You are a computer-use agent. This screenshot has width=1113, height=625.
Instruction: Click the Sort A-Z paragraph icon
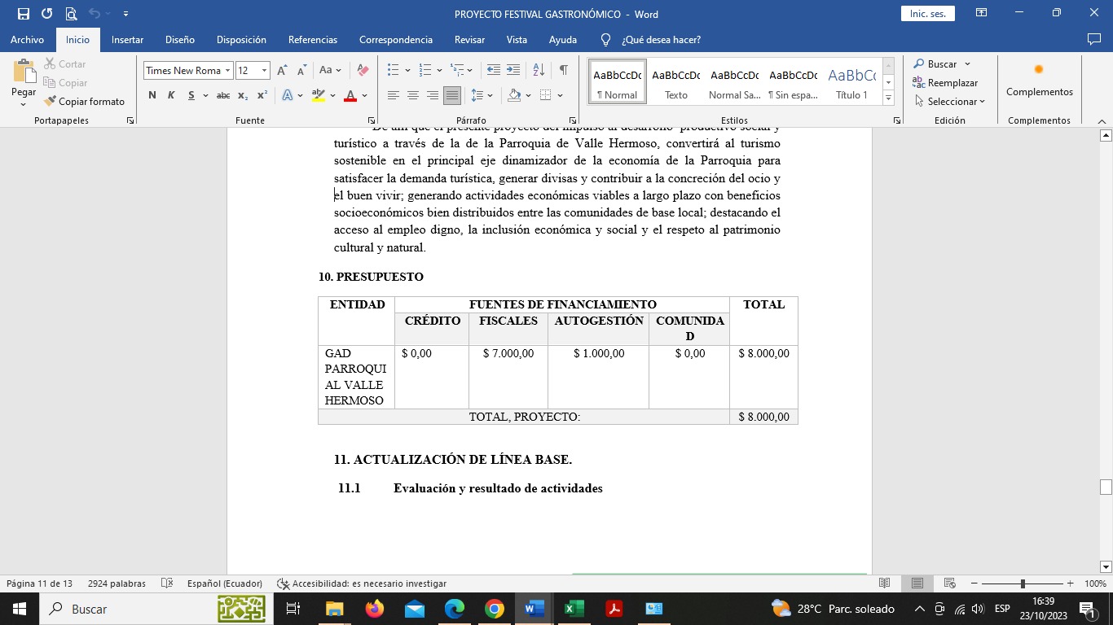click(x=539, y=71)
